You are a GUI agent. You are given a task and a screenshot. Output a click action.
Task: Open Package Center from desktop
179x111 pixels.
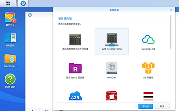coord(10,19)
